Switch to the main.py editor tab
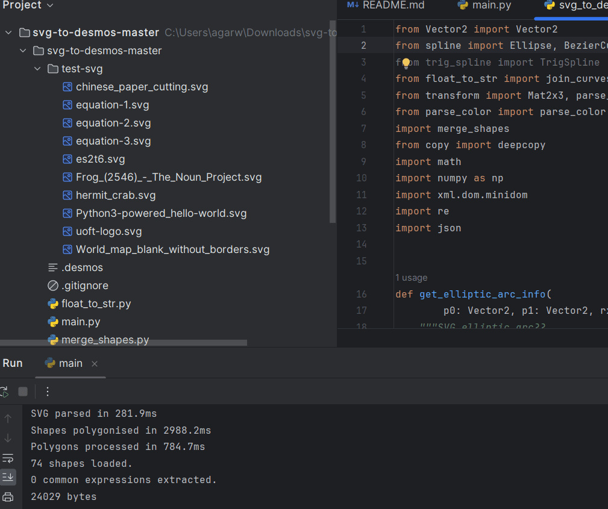Image resolution: width=608 pixels, height=509 pixels. (x=484, y=5)
